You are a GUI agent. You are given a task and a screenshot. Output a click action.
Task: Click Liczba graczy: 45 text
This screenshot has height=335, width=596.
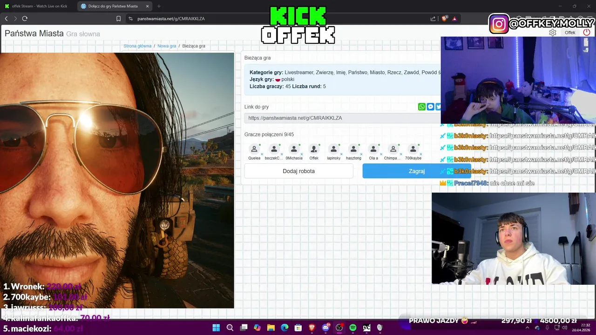(x=270, y=87)
